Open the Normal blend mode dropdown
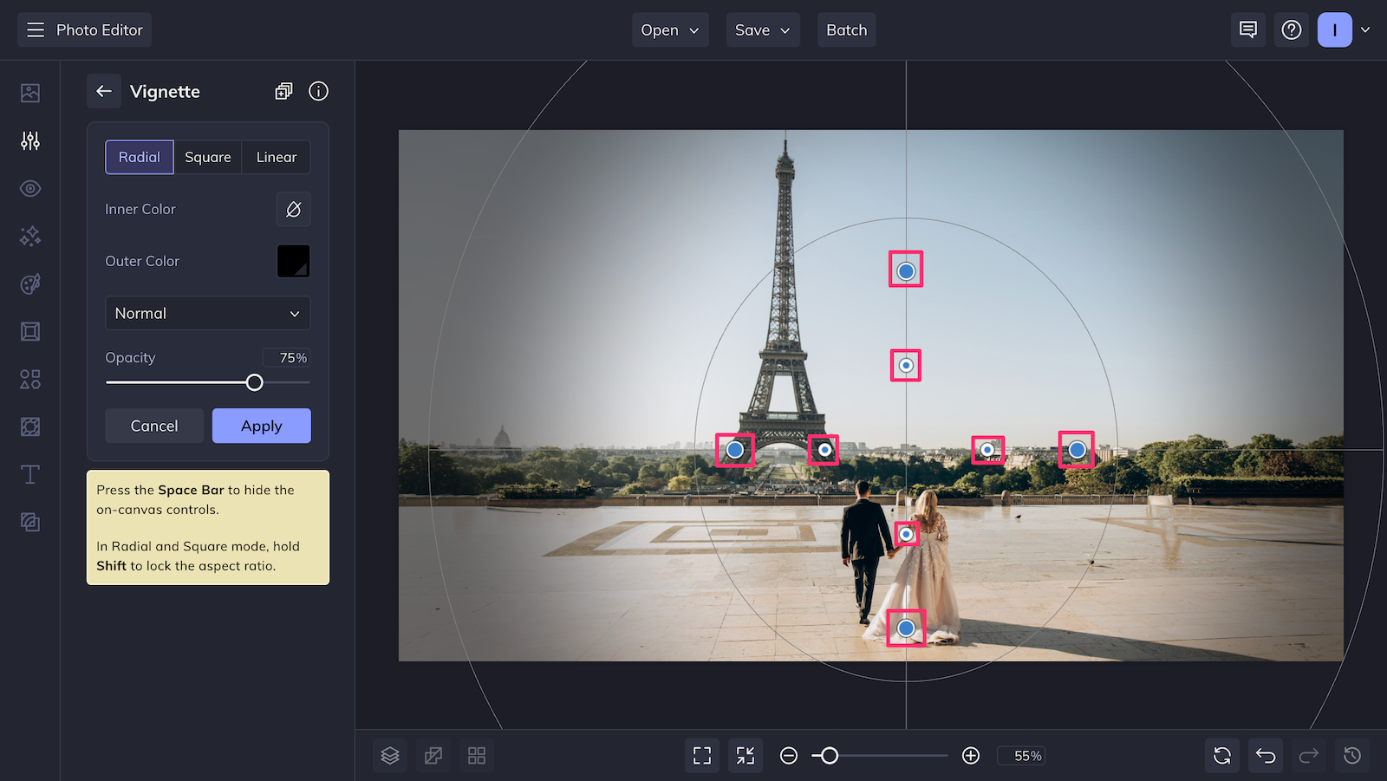Viewport: 1387px width, 781px height. 207,313
